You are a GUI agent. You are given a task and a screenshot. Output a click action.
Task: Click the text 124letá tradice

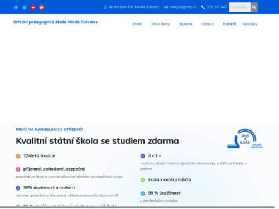pos(40,156)
